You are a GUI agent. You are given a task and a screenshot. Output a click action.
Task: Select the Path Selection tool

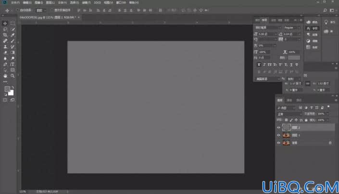[x=5, y=70]
